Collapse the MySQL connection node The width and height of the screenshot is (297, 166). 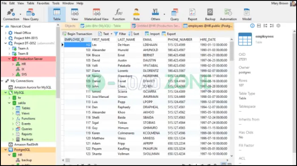click(x=6, y=92)
